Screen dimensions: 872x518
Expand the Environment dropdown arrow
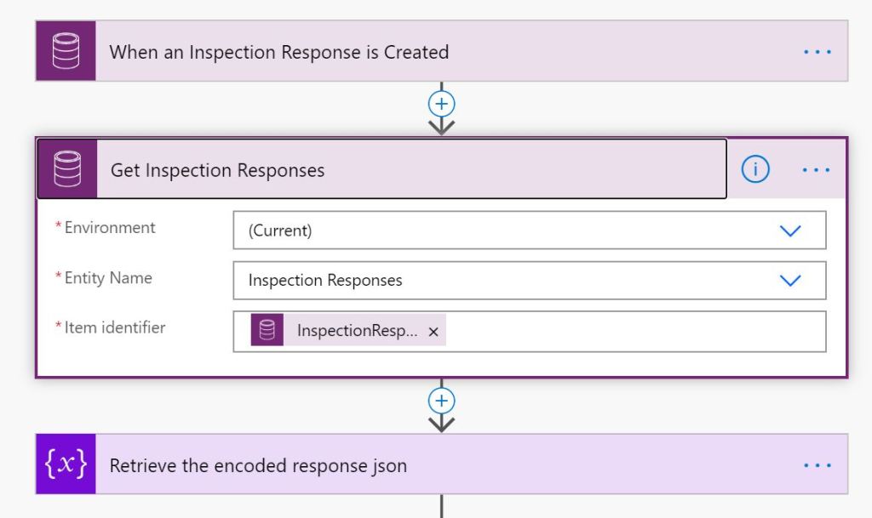(791, 231)
